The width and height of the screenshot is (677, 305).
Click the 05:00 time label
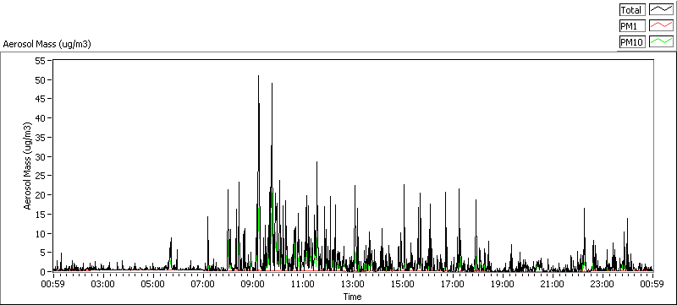(152, 285)
